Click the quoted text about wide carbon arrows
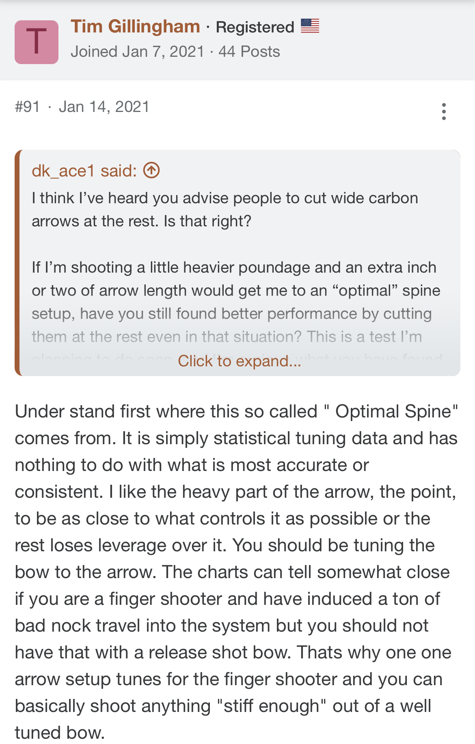The image size is (475, 744). pyautogui.click(x=225, y=210)
